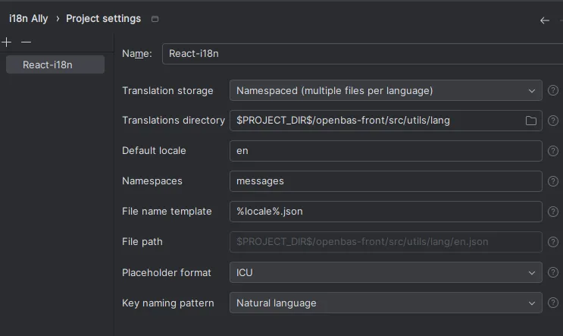This screenshot has width=563, height=336.
Task: Open help for Translation storage
Action: (553, 90)
